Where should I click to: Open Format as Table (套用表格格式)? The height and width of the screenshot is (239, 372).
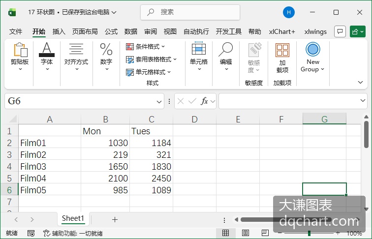tap(151, 60)
